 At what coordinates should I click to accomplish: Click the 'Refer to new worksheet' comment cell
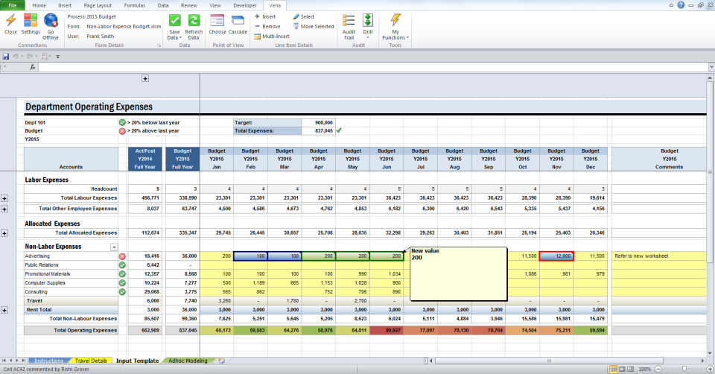(x=658, y=256)
